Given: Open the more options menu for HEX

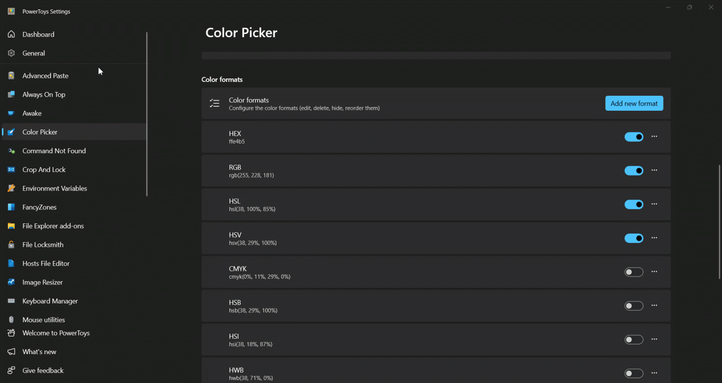Looking at the screenshot, I should click(x=654, y=137).
